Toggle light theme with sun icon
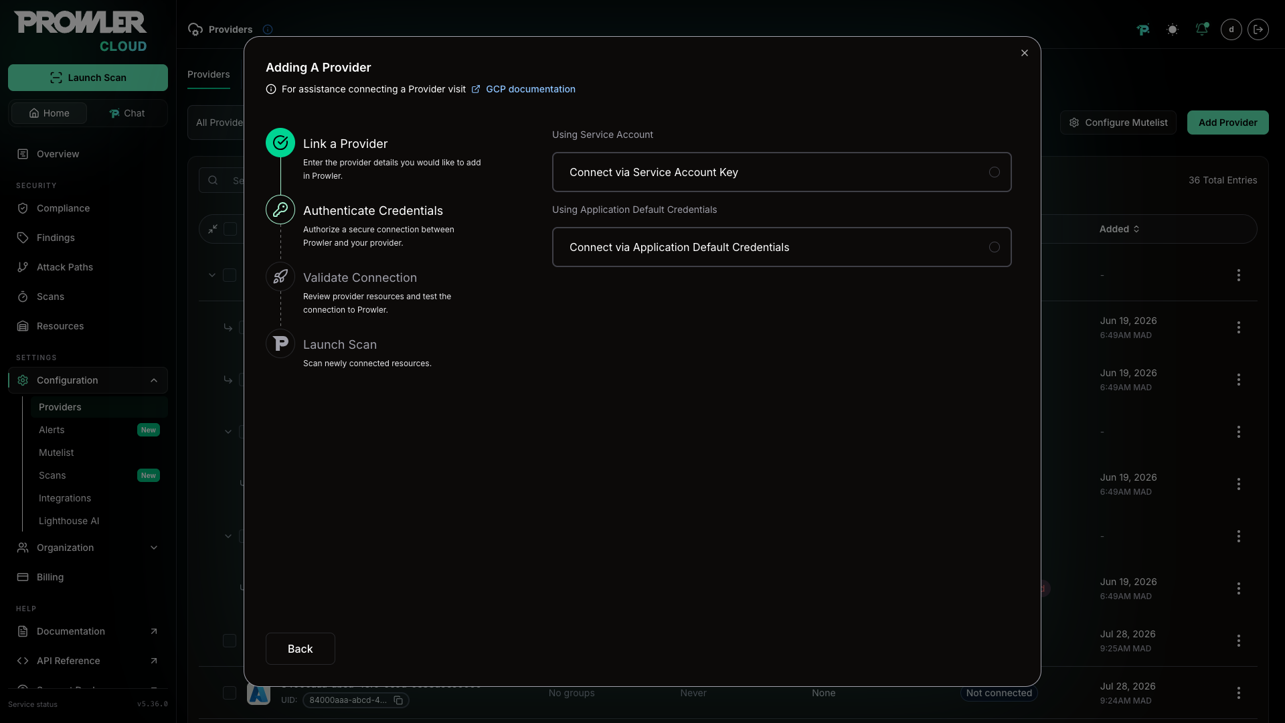1285x723 pixels. point(1173,29)
